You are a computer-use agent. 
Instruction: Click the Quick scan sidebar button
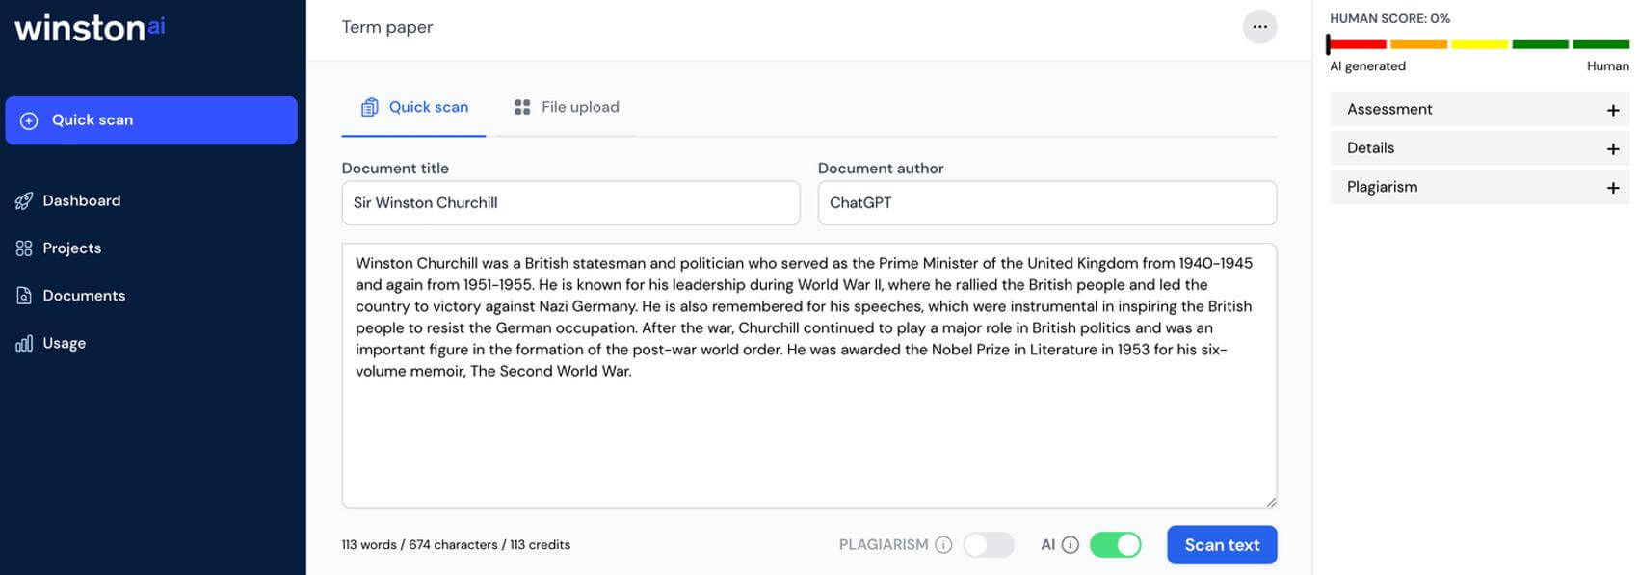[151, 120]
